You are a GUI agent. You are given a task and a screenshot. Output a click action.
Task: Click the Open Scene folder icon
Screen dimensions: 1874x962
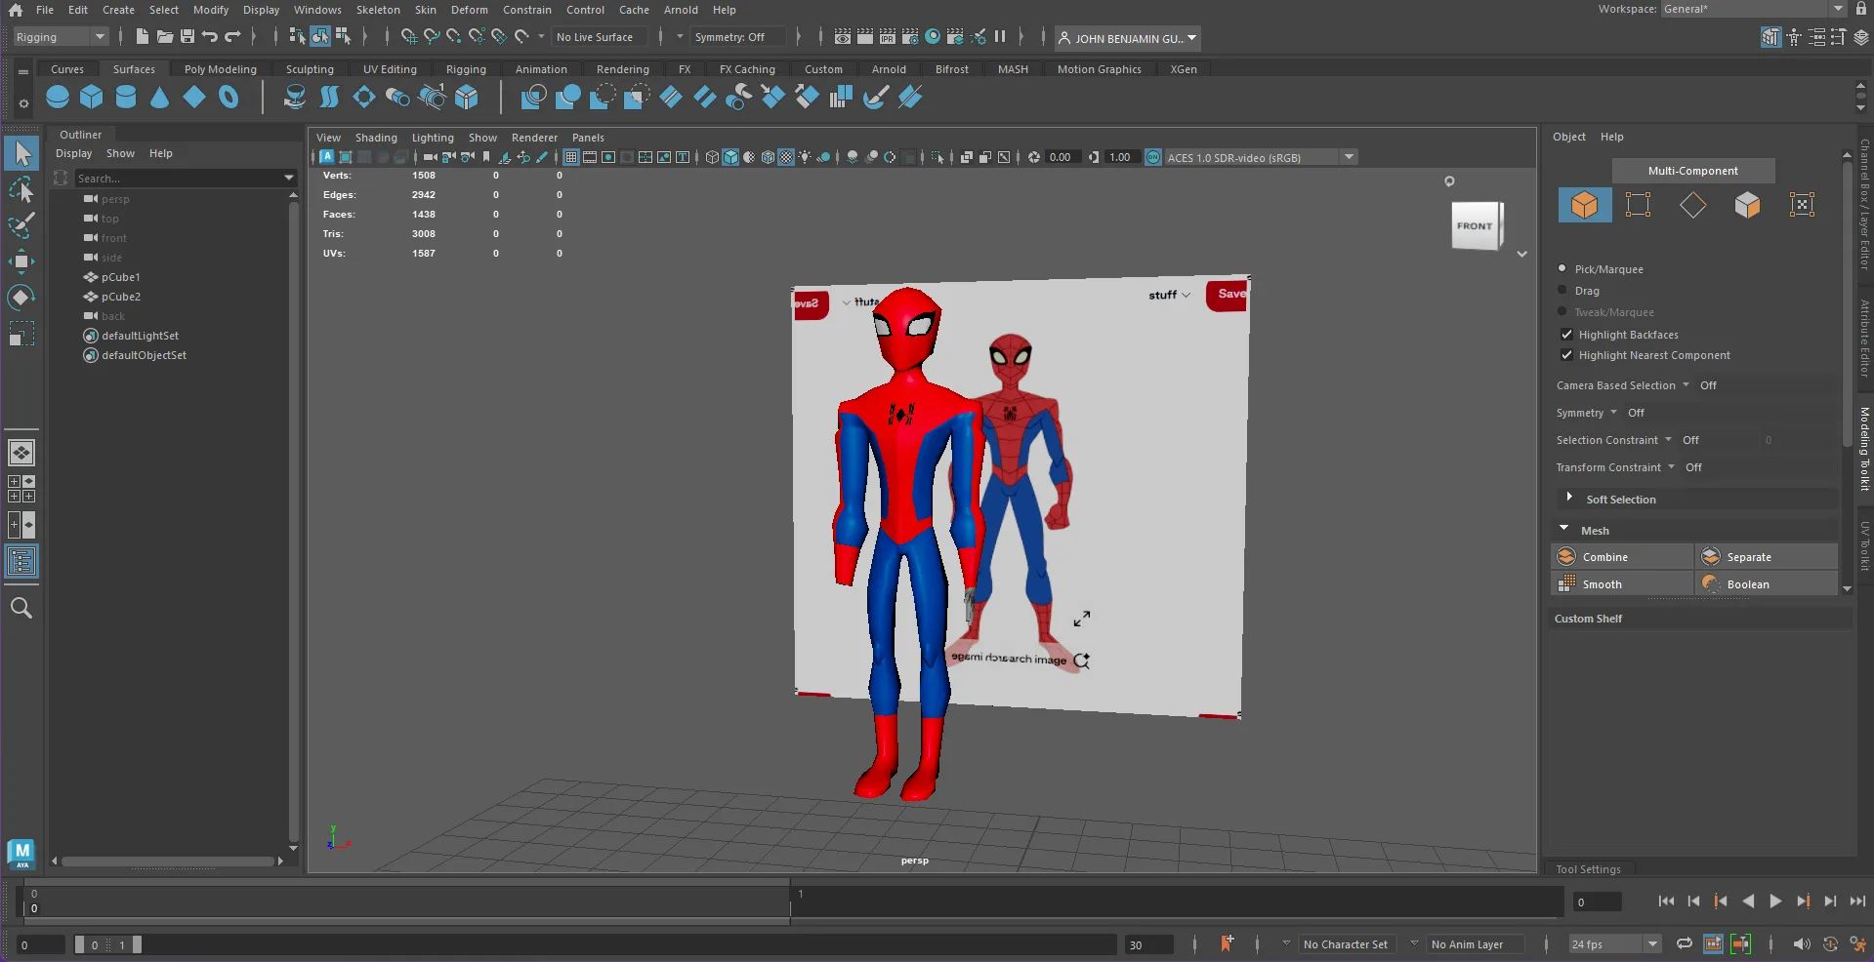(x=165, y=37)
